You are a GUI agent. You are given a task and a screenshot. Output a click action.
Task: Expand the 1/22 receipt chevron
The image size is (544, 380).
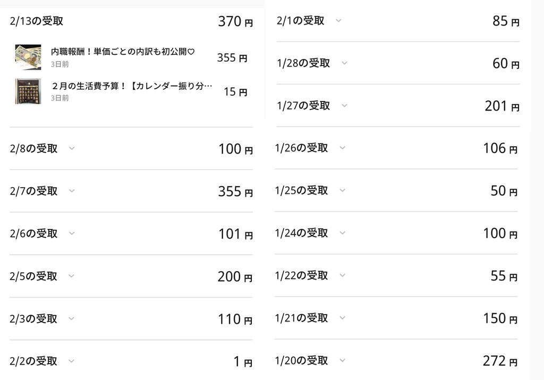click(343, 275)
